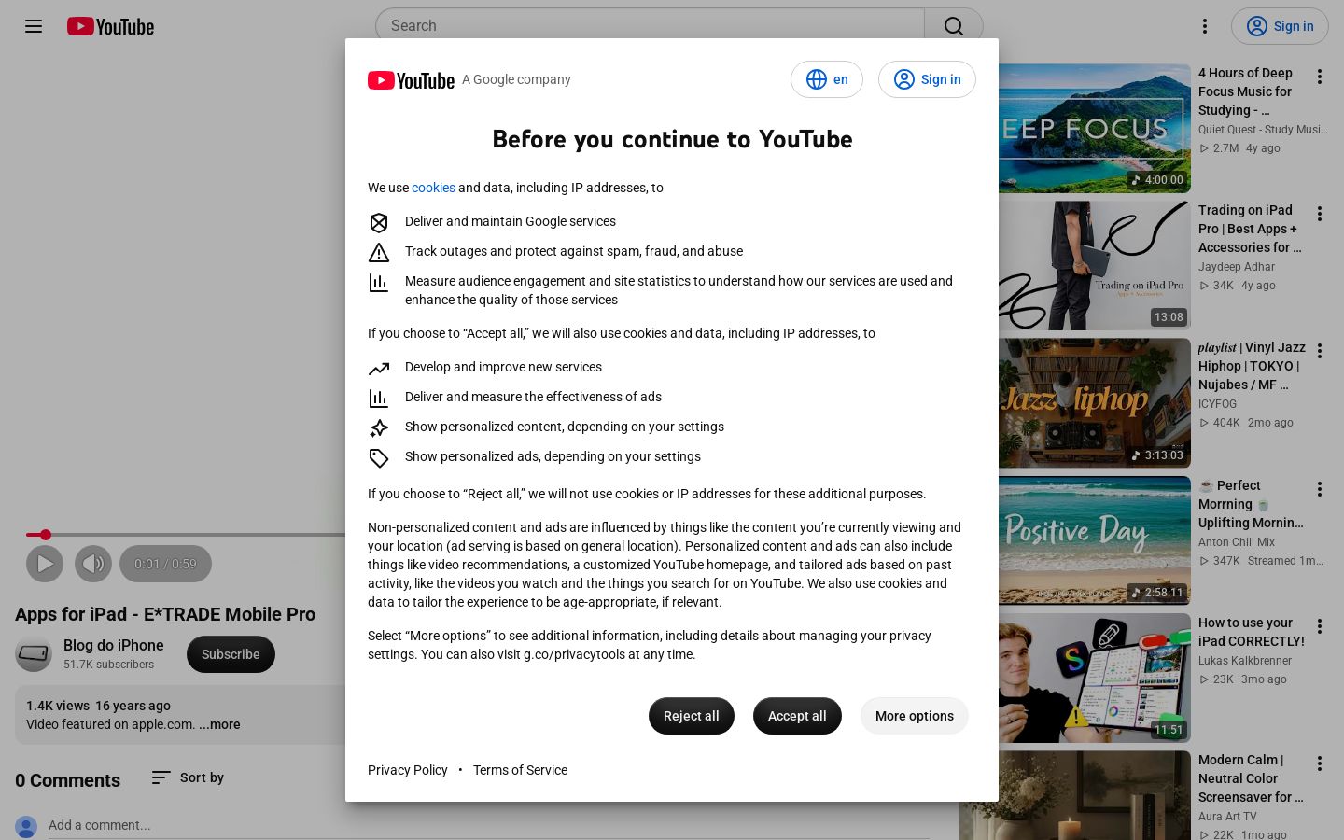Open the language selector showing en
Viewport: 1344px width, 840px height.
pos(827,79)
